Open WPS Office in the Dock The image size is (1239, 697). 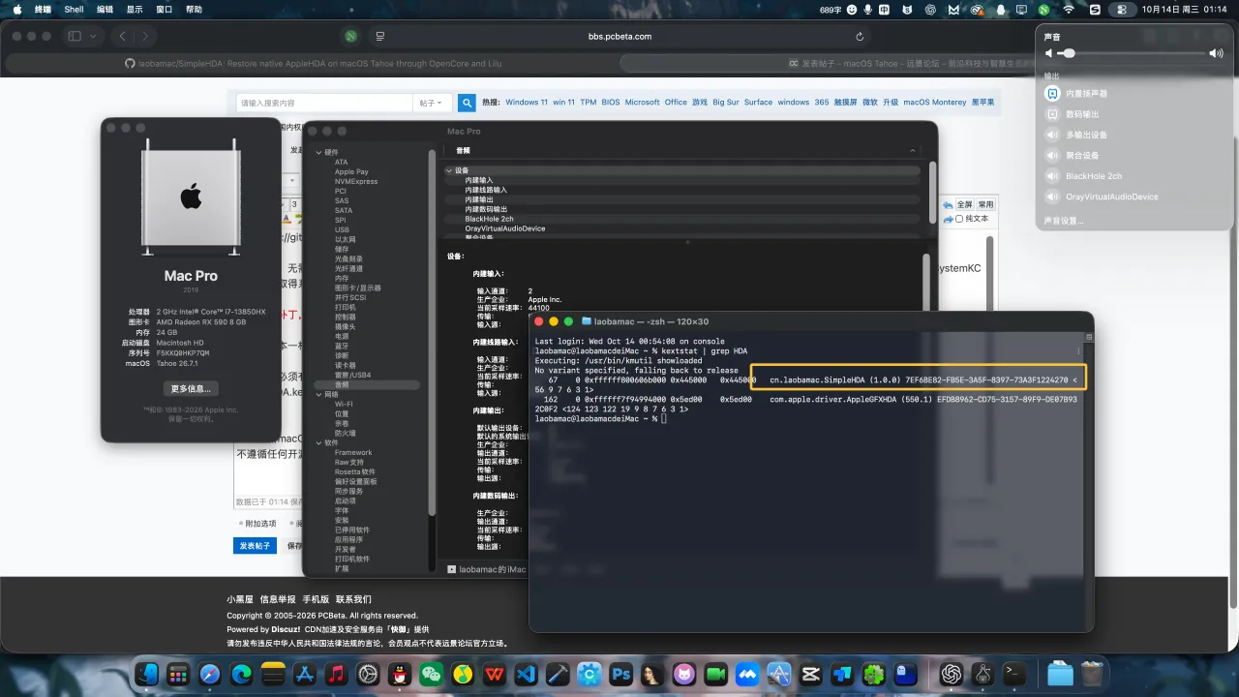coord(494,674)
